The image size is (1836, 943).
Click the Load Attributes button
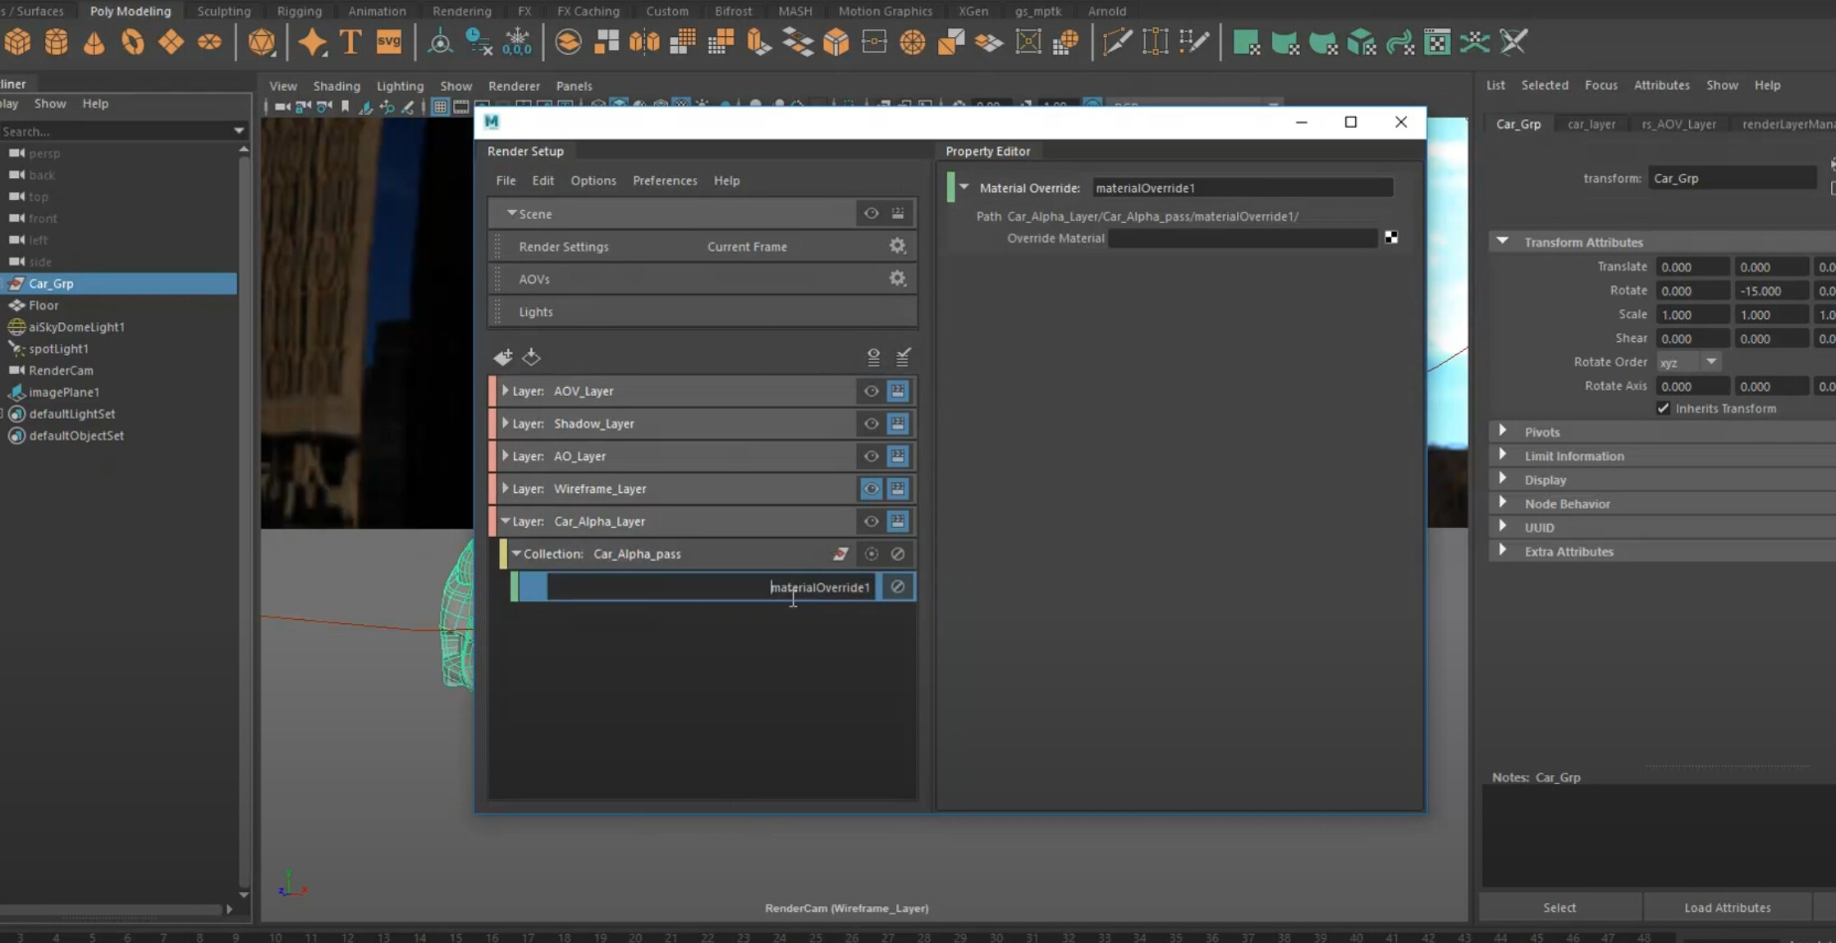1727,907
